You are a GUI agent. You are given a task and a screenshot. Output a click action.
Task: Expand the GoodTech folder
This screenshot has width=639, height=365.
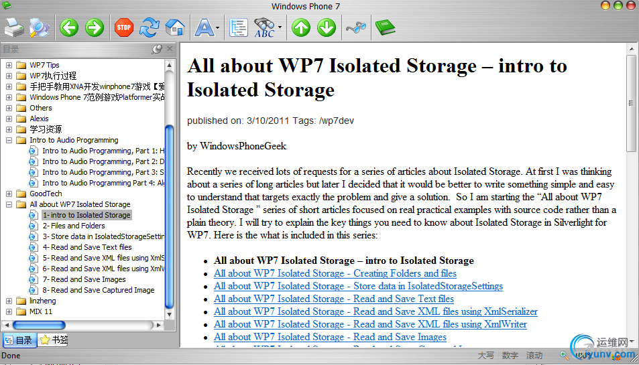tap(9, 194)
